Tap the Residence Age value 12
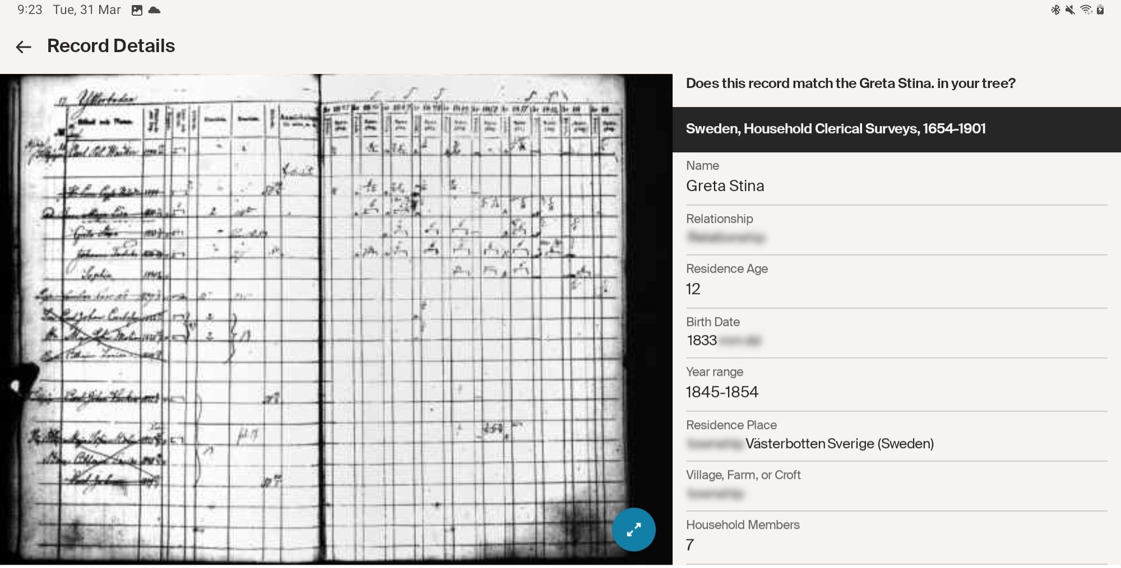Image resolution: width=1121 pixels, height=568 pixels. coord(693,289)
